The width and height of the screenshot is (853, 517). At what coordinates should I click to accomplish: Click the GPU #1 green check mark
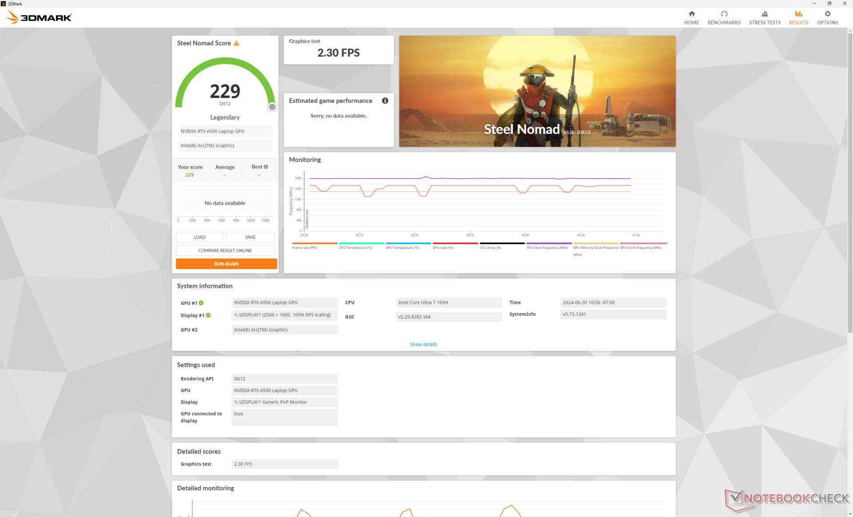pos(201,303)
